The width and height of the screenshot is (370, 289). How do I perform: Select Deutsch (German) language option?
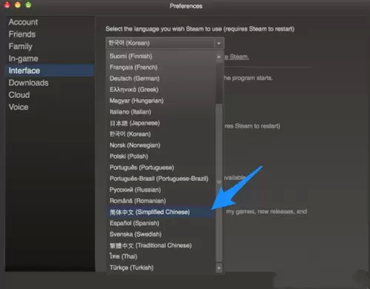[161, 79]
